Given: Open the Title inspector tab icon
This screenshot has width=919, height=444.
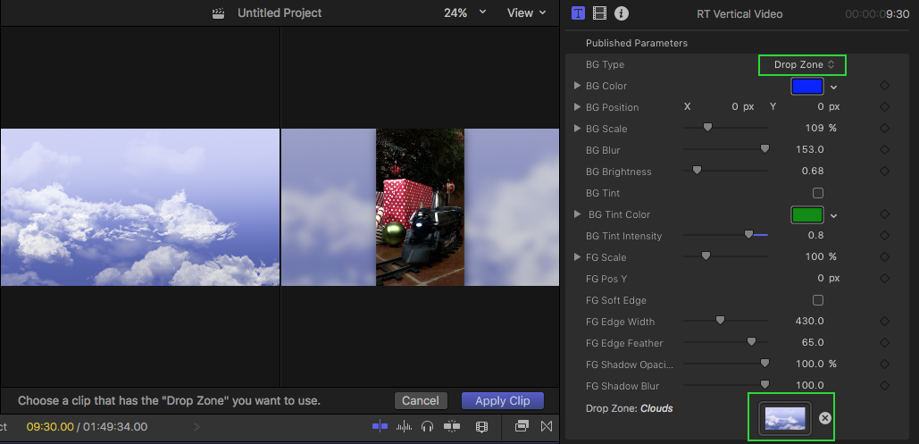Looking at the screenshot, I should click(578, 13).
